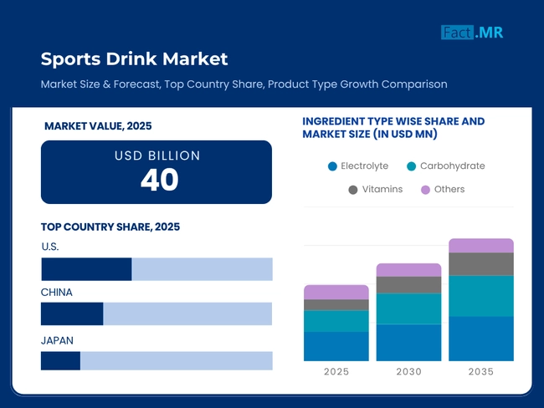The height and width of the screenshot is (408, 544).
Task: Click the 2035 Electrolyte bar segment
Action: pyautogui.click(x=481, y=339)
